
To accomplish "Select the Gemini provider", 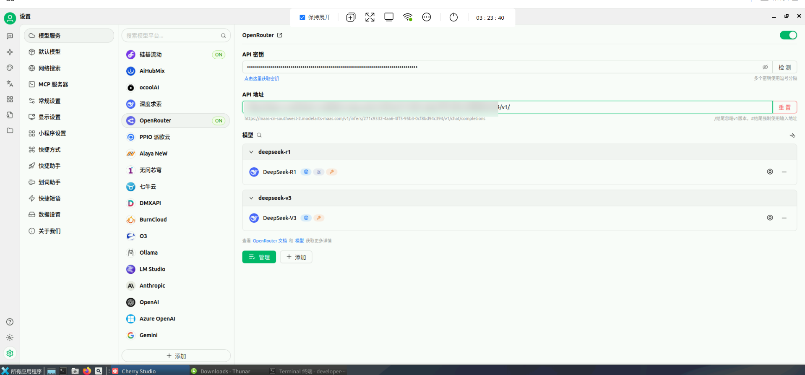I will pos(176,335).
